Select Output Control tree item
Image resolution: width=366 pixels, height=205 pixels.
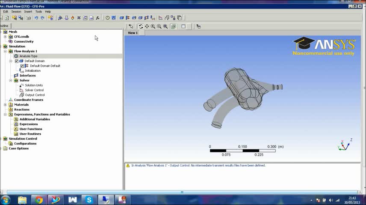(x=35, y=95)
